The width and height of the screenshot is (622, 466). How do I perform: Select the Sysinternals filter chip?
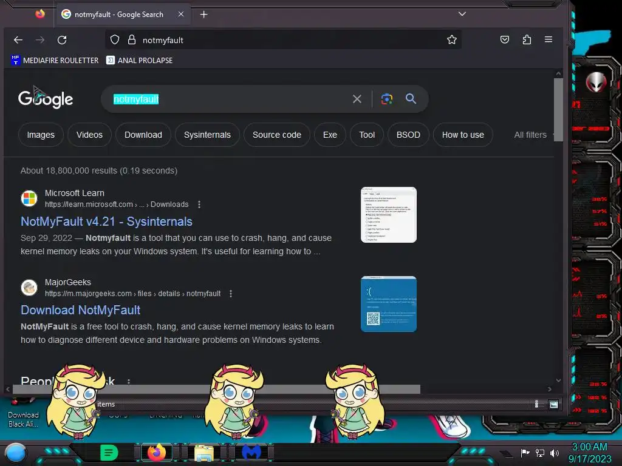207,135
